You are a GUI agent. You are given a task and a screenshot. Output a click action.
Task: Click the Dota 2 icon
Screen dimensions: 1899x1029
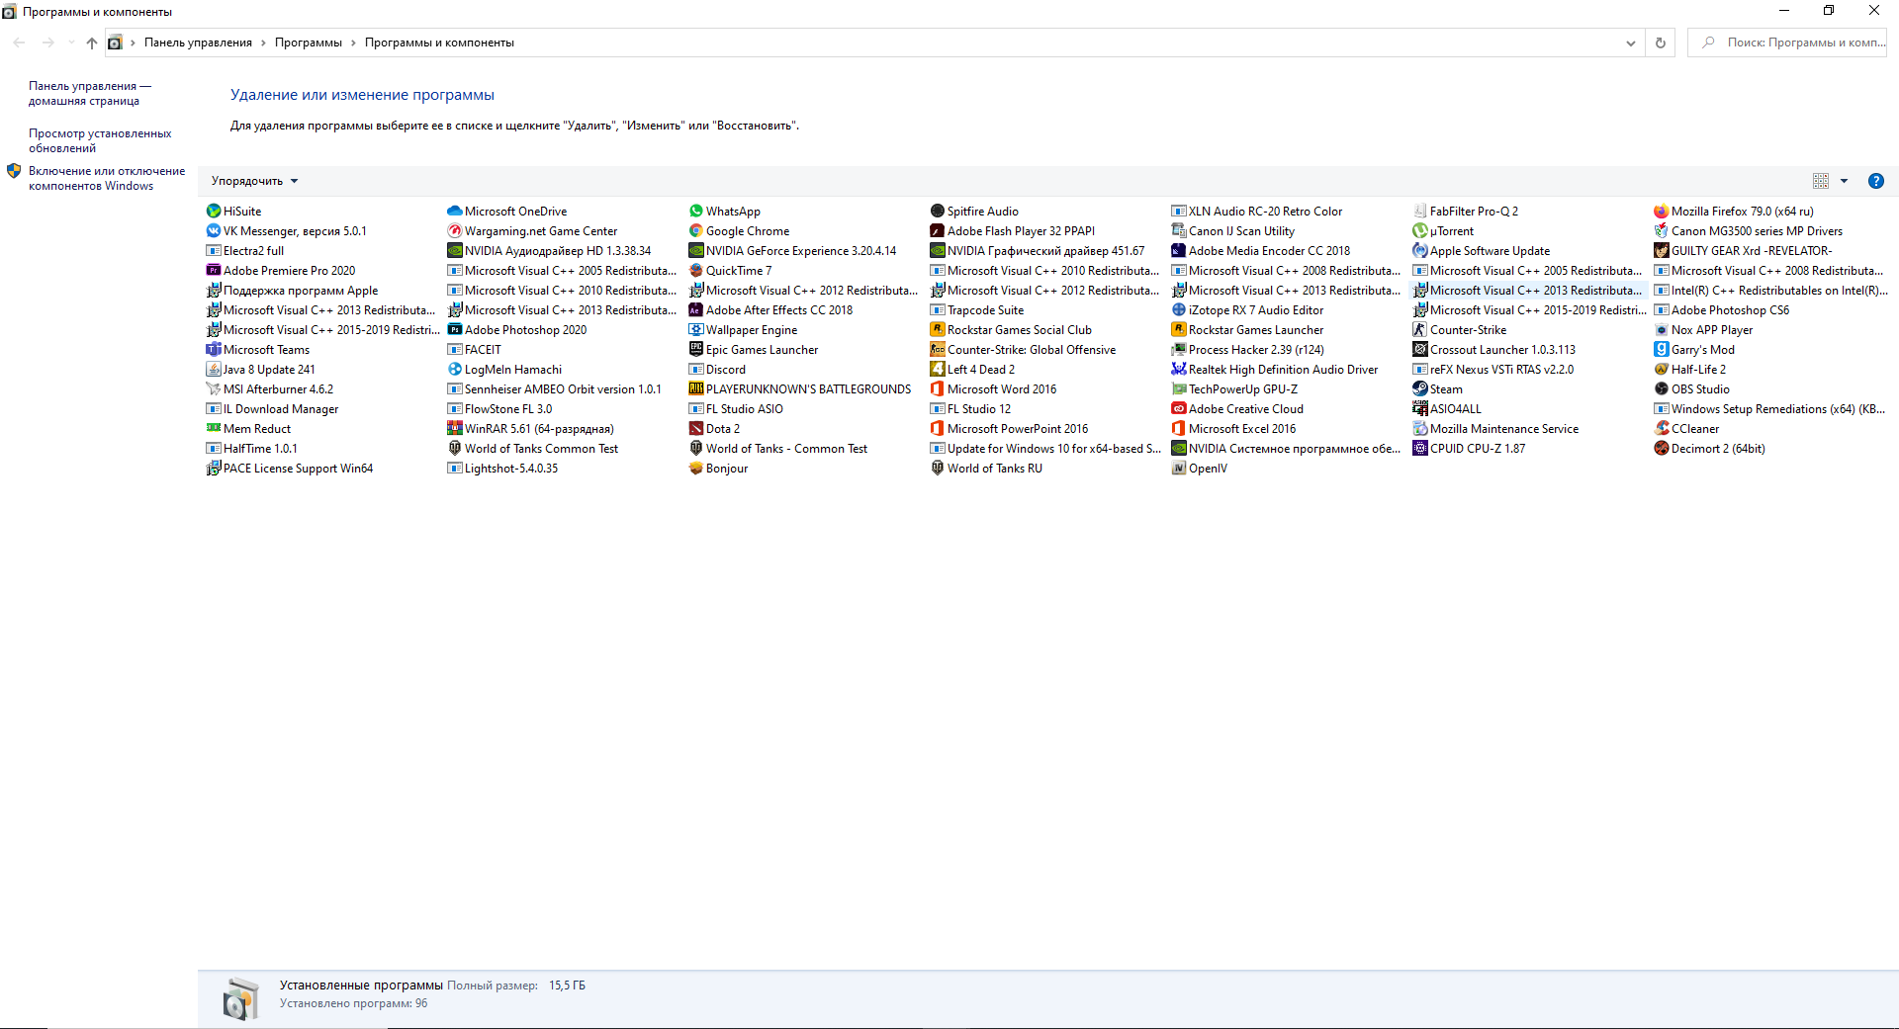coord(696,428)
